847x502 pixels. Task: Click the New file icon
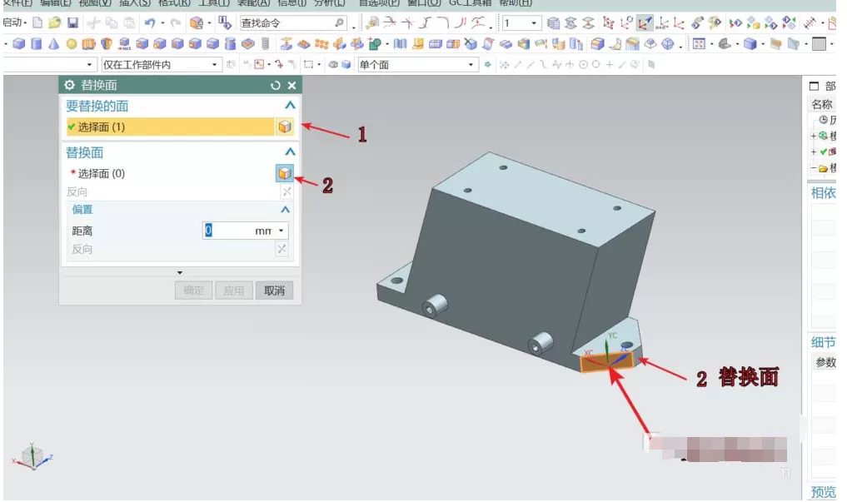pos(37,22)
